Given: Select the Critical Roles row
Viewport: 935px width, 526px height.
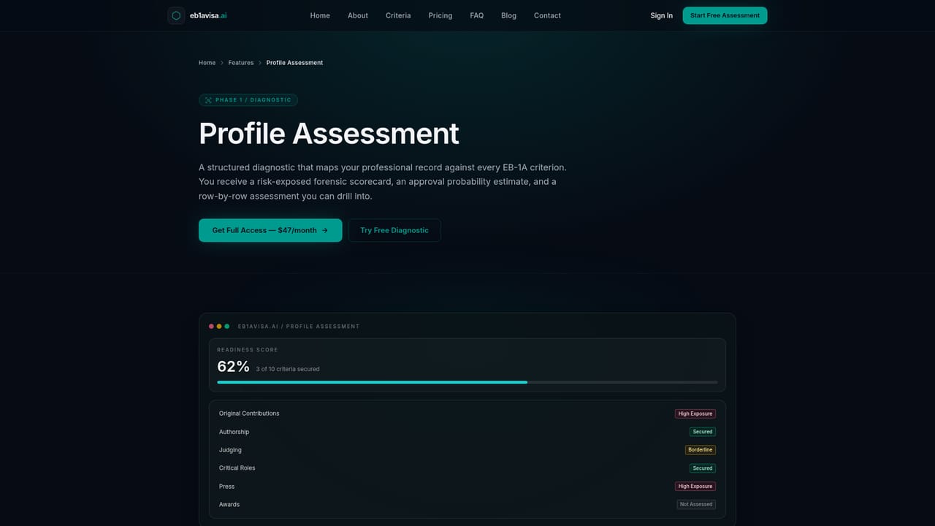Looking at the screenshot, I should click(467, 468).
